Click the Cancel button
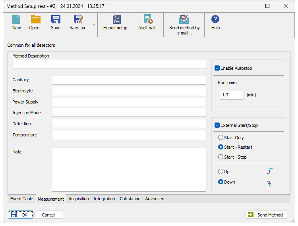Viewport: 298px width, 226px height. (48, 215)
